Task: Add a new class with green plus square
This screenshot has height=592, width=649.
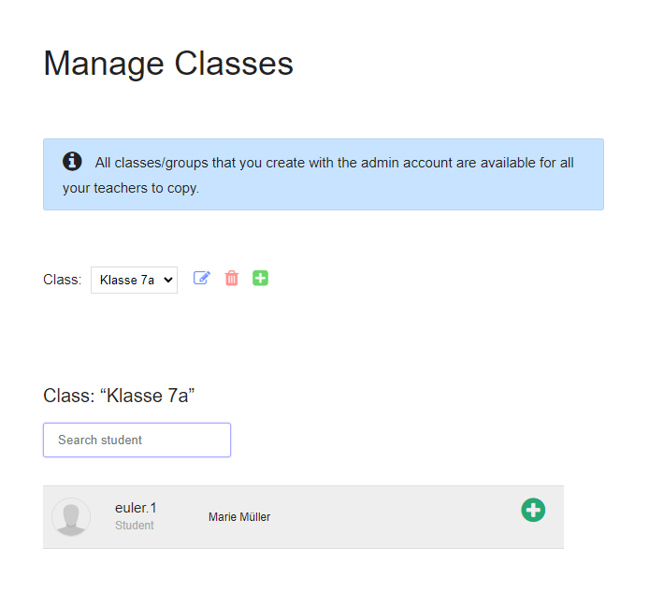Action: [261, 278]
